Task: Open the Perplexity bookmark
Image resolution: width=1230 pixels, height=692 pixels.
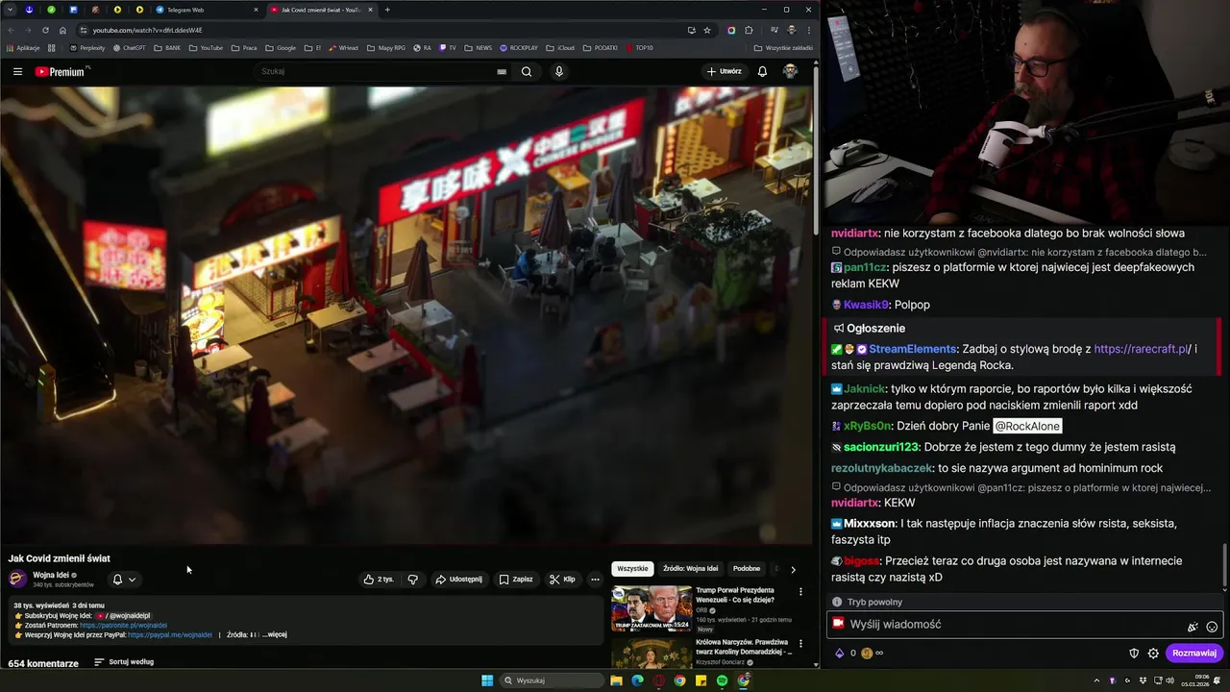Action: tap(87, 48)
